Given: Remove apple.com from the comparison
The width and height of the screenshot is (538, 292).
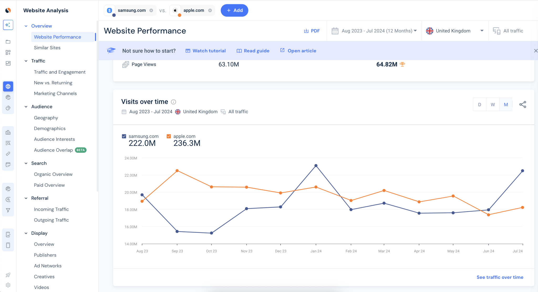Looking at the screenshot, I should 210,10.
